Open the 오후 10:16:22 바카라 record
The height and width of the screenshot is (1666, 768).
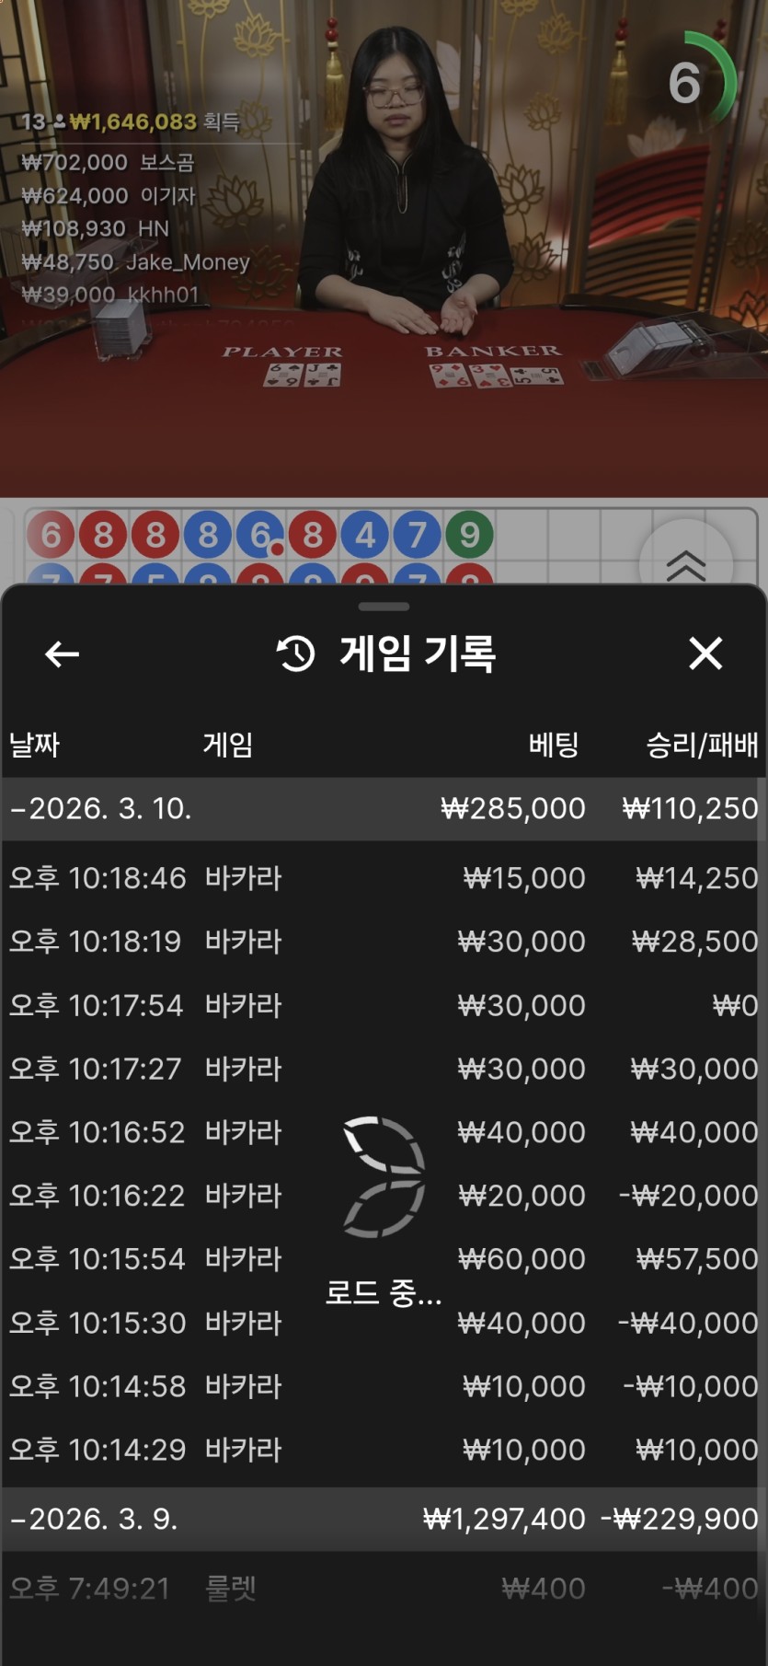384,1196
